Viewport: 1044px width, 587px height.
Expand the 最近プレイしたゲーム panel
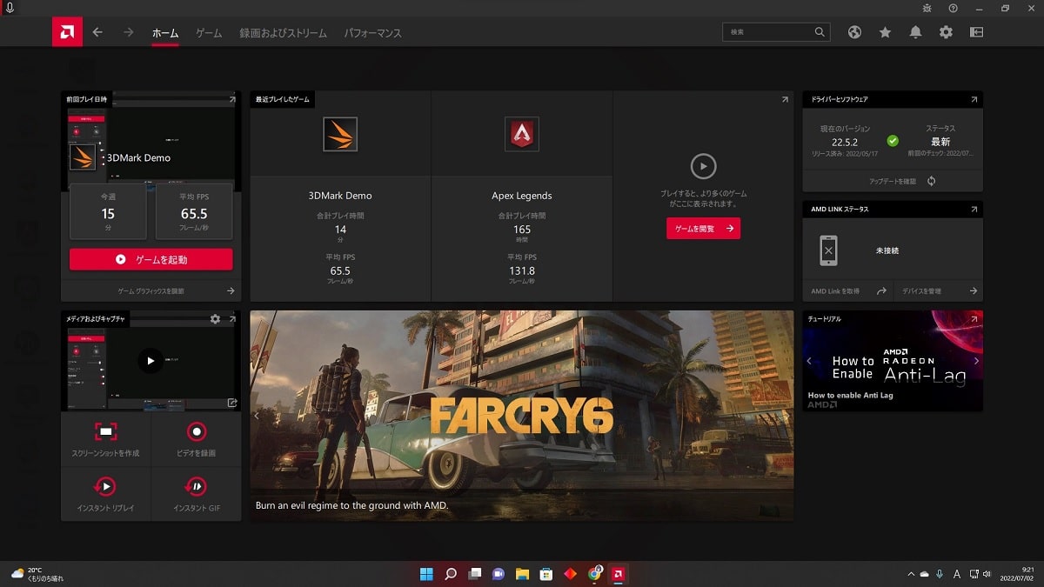(x=785, y=100)
